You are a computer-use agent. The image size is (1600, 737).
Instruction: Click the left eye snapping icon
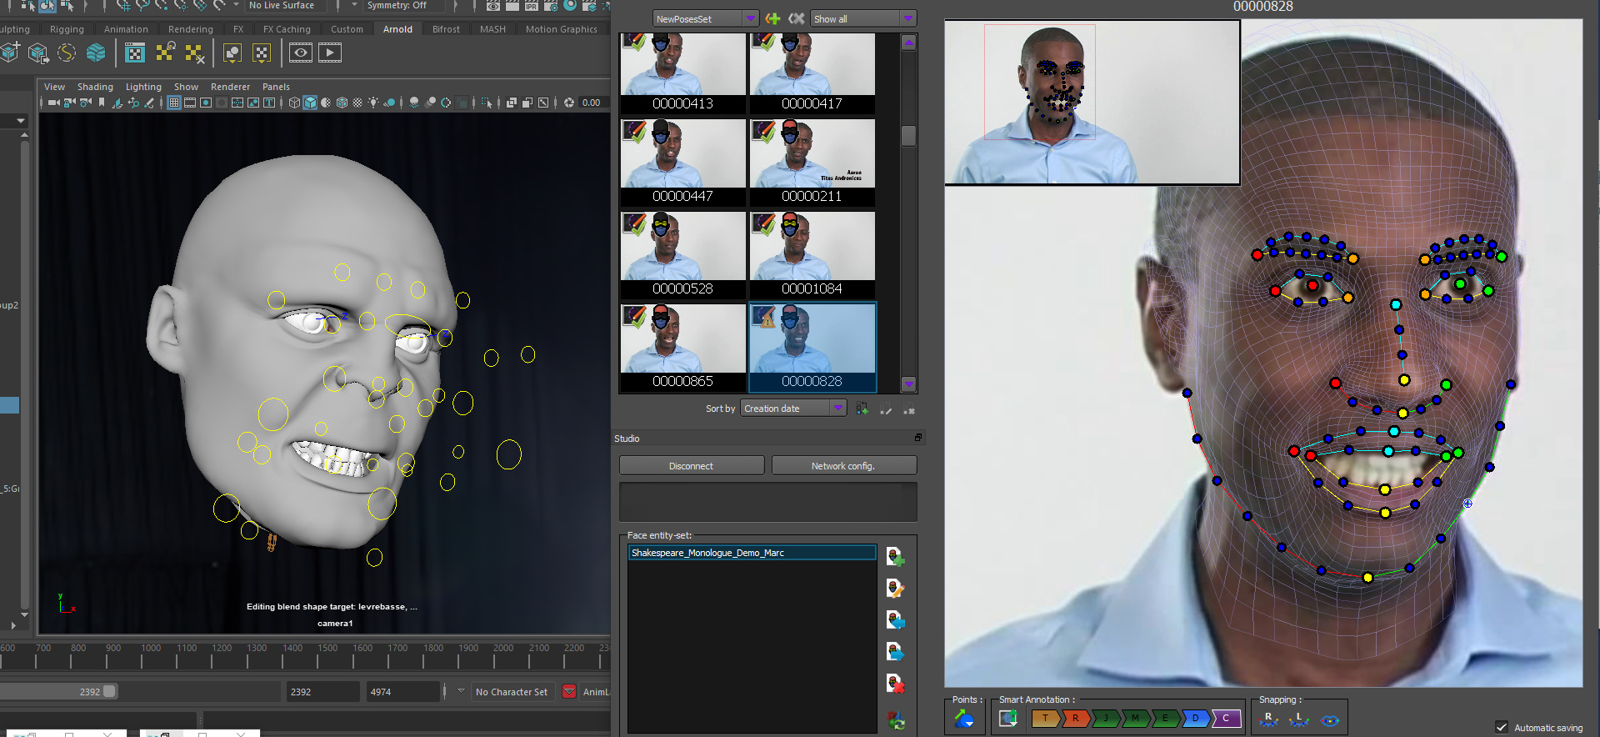pos(1299,719)
